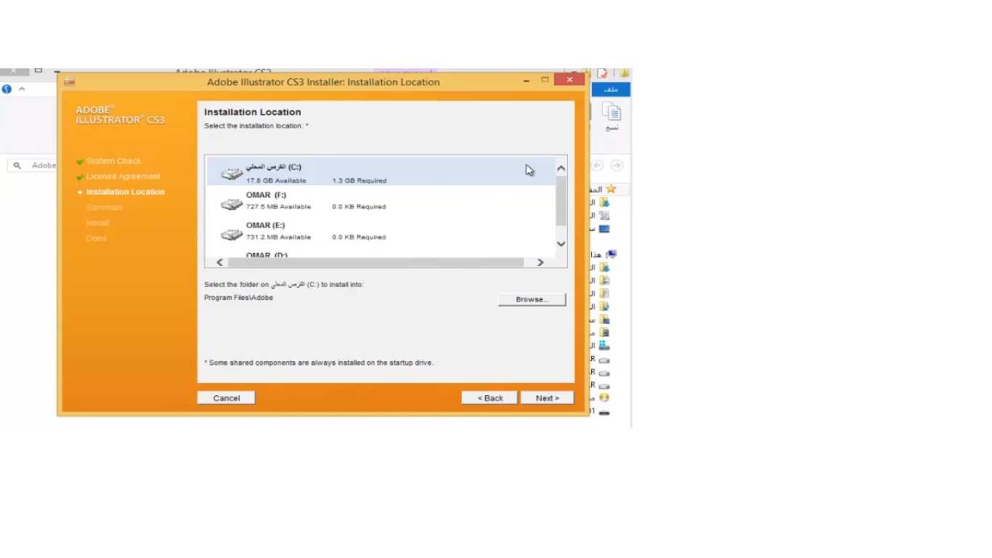992x558 pixels.
Task: Click the License Agreement step
Action: tap(123, 177)
